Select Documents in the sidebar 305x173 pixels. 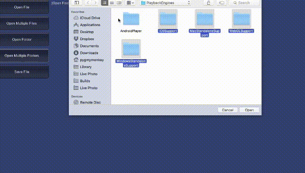(89, 46)
